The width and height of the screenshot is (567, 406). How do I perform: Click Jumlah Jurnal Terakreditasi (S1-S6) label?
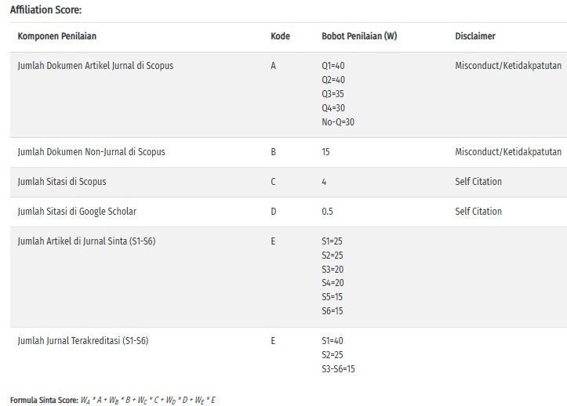pyautogui.click(x=83, y=341)
